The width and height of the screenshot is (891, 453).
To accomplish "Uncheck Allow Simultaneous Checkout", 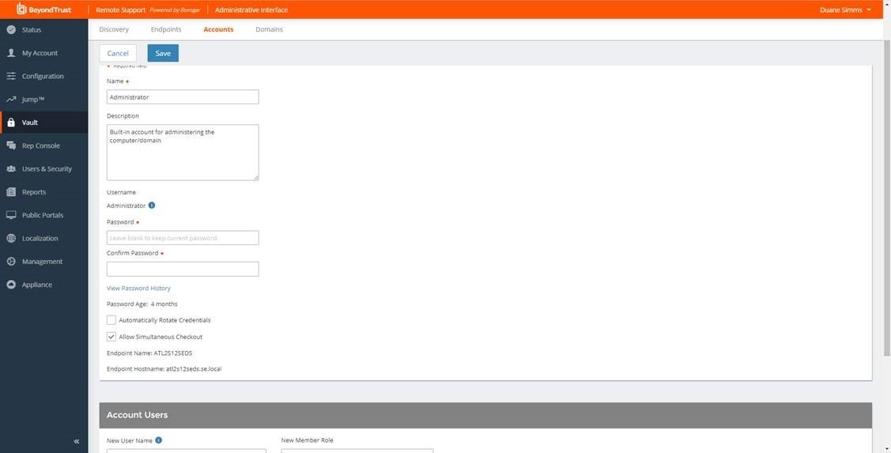I will click(111, 337).
